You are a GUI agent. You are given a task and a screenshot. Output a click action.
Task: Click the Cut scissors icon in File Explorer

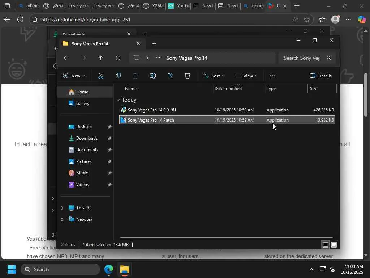101,76
